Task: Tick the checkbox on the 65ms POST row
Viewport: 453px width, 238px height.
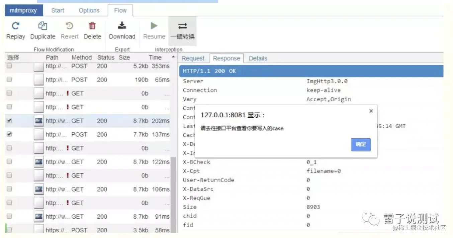Action: coord(9,80)
